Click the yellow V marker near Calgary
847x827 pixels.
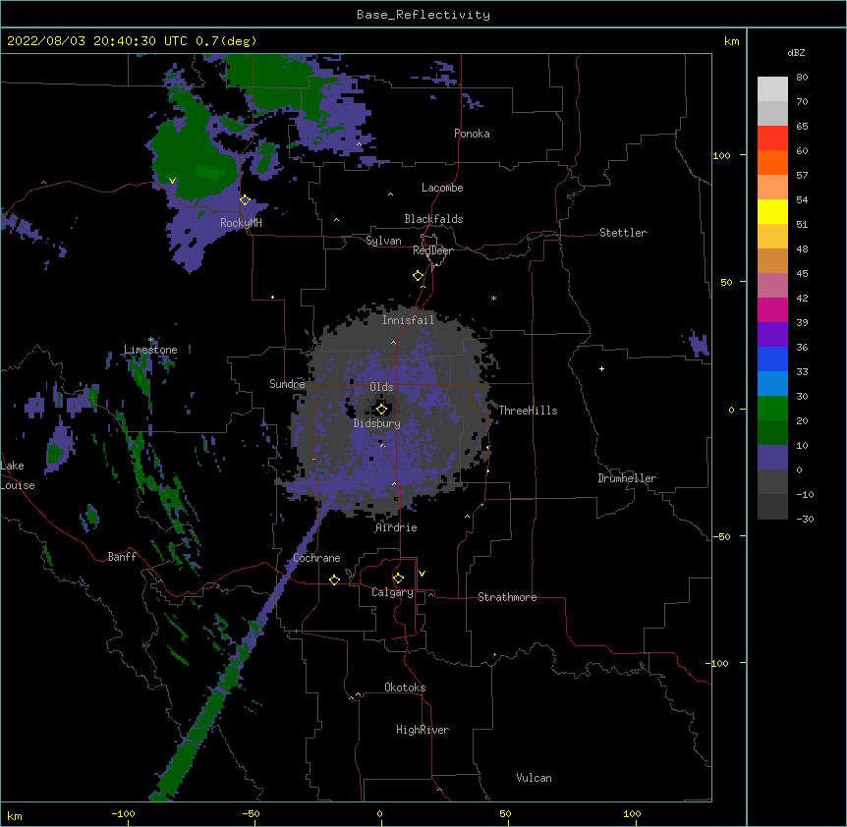tap(422, 574)
